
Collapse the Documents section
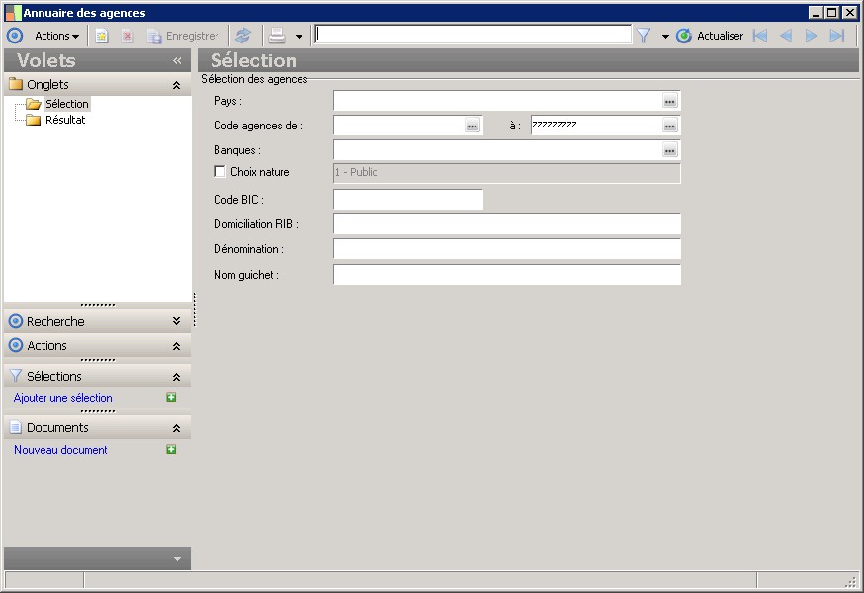point(176,428)
